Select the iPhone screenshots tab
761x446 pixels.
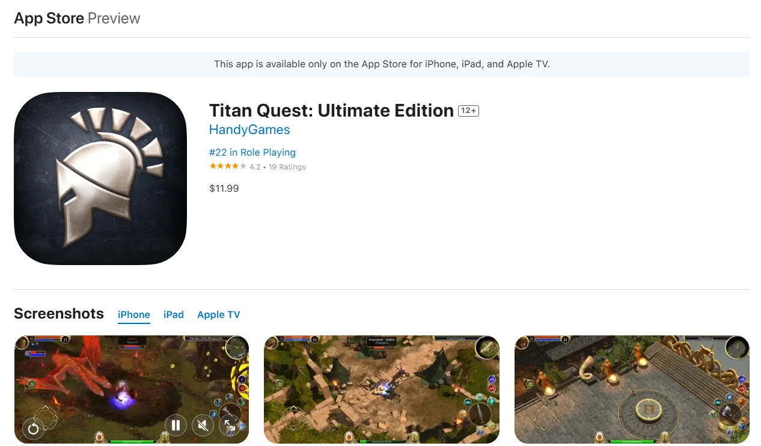[134, 314]
